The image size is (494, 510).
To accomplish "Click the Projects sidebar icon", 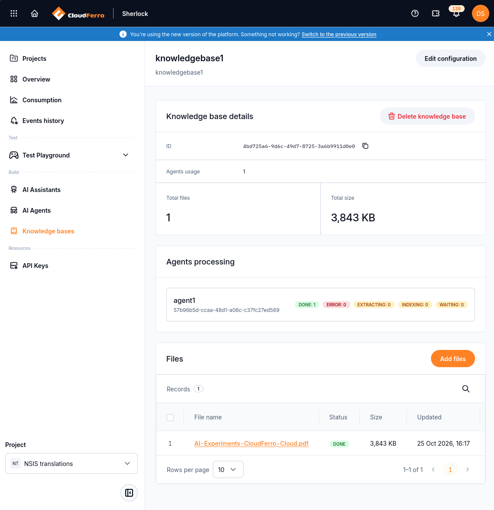I will point(14,58).
